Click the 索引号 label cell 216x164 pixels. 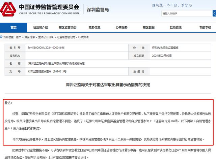pos(15,48)
